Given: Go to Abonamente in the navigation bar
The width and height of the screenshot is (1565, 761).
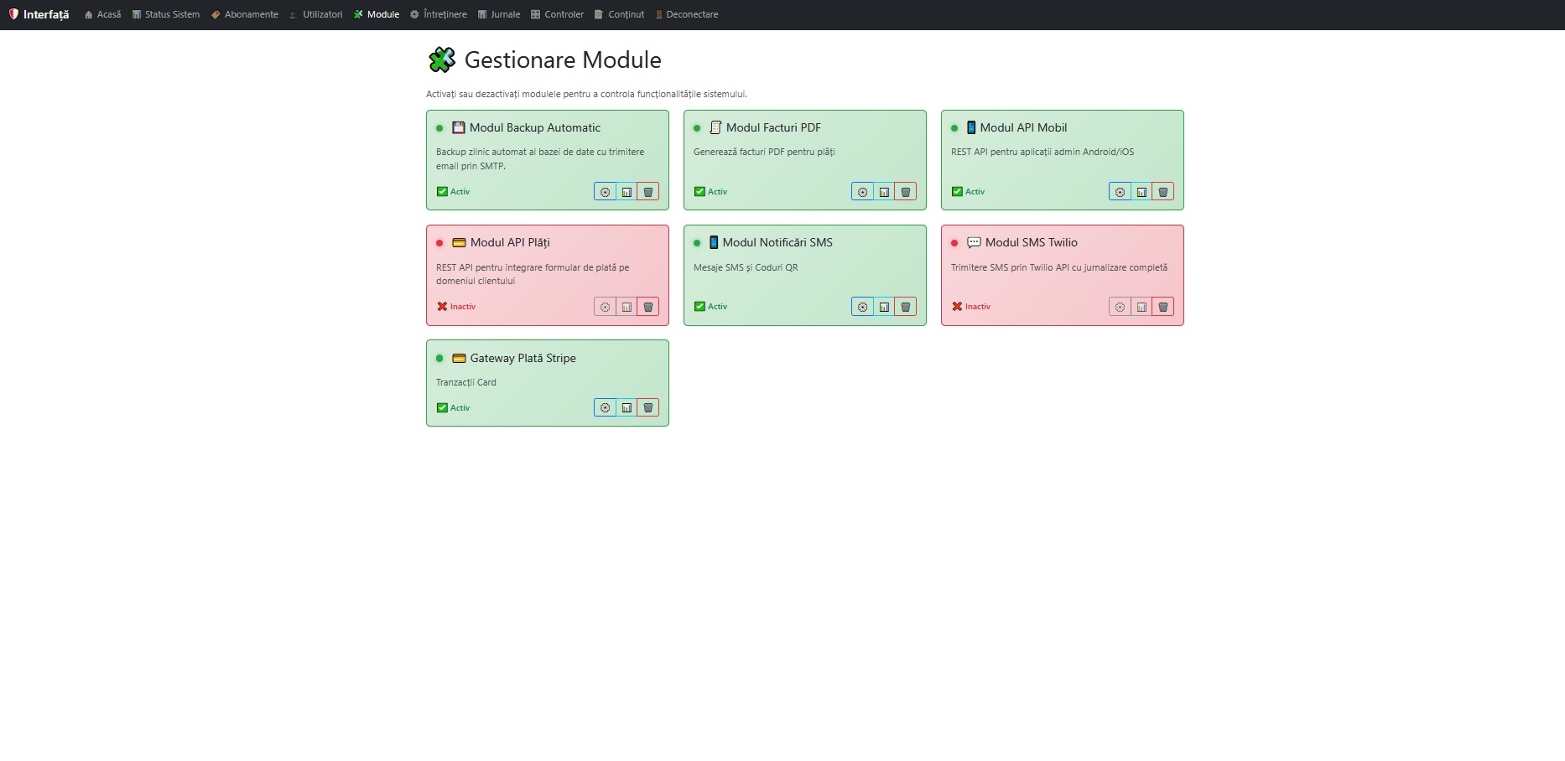Looking at the screenshot, I should click(245, 14).
